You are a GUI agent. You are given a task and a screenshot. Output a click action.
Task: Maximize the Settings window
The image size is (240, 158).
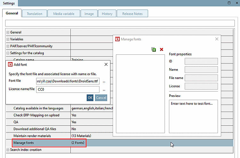pos(229,3)
